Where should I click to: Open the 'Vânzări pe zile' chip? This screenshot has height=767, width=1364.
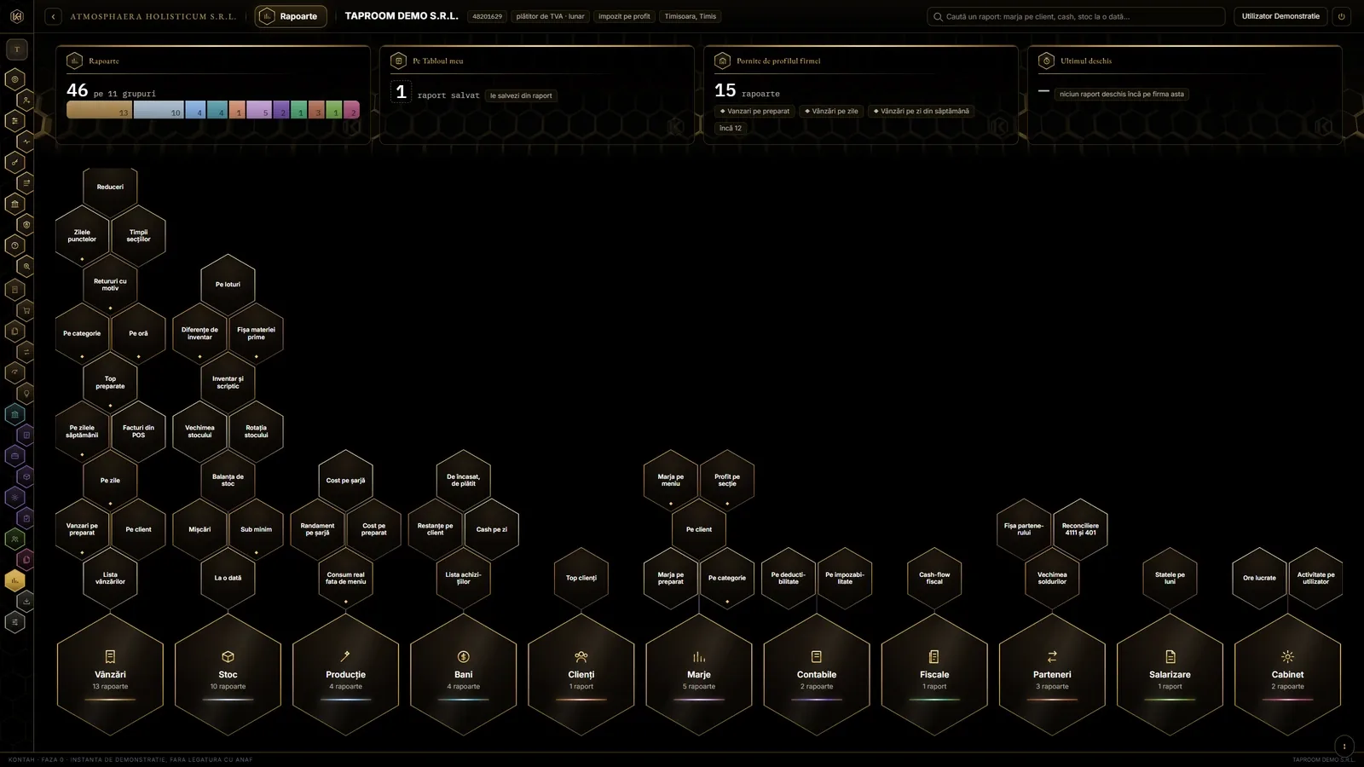(x=831, y=111)
